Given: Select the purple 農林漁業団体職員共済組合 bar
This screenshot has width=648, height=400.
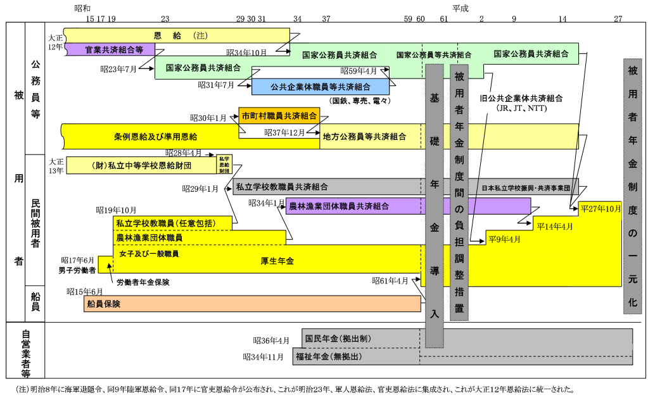Looking at the screenshot, I should pyautogui.click(x=339, y=206).
